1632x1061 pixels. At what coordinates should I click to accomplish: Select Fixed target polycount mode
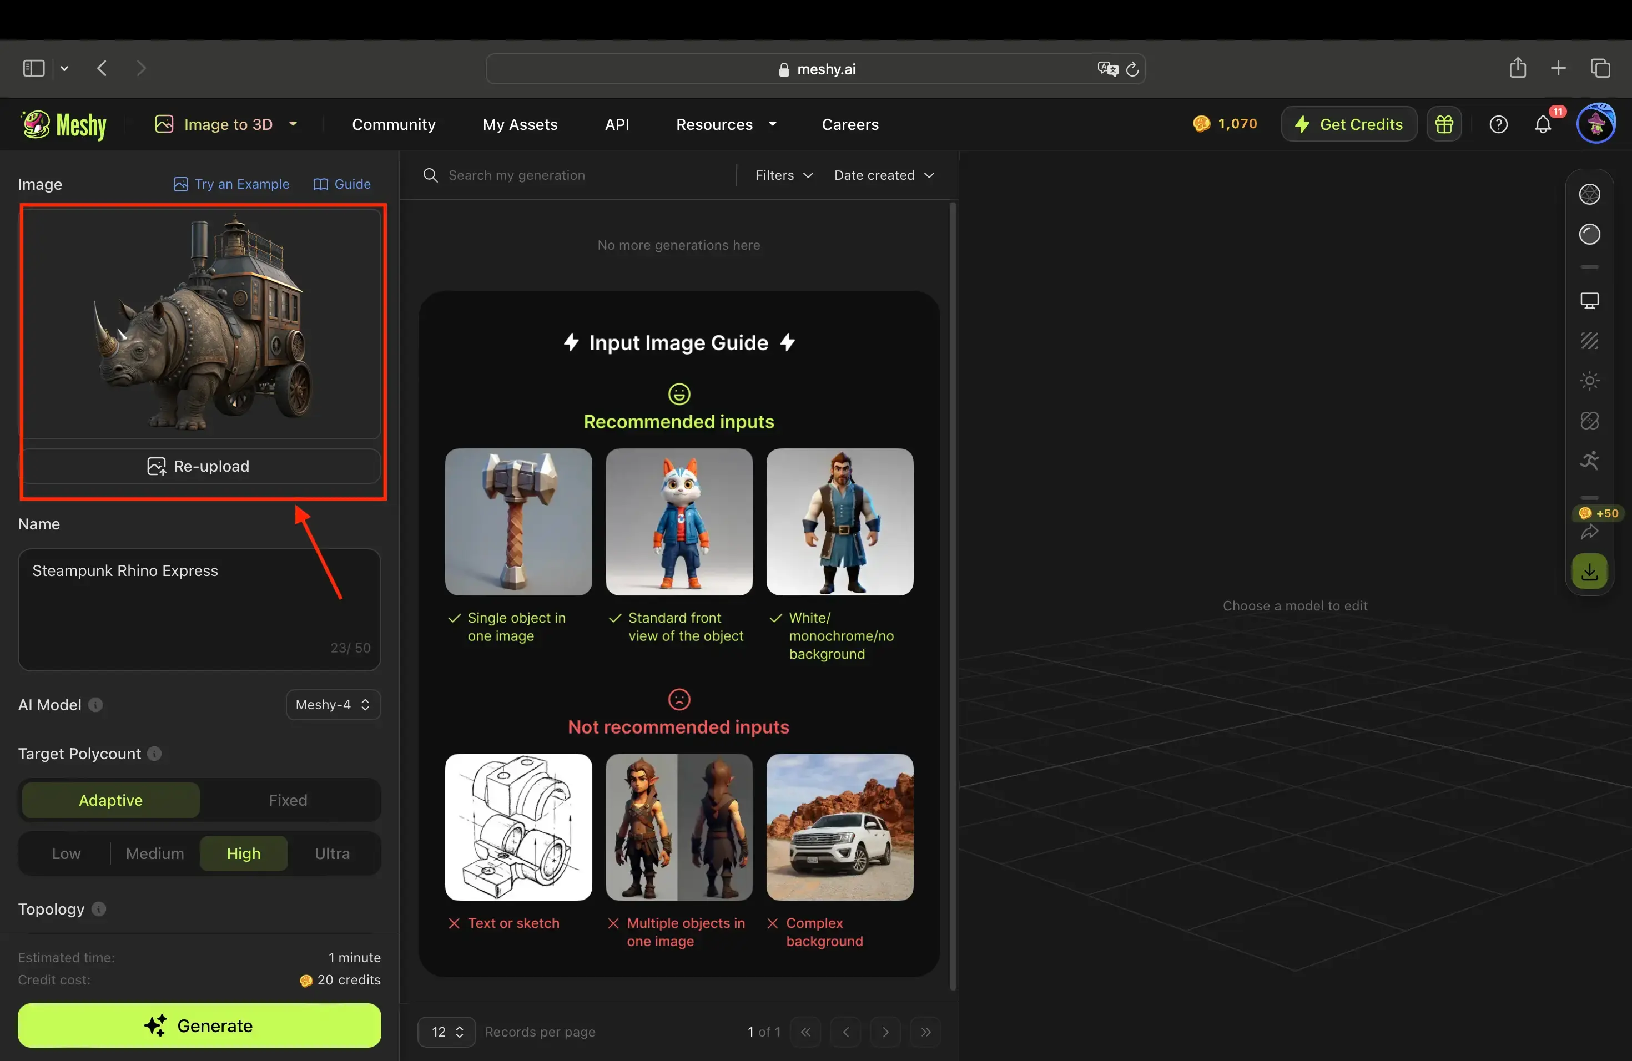288,800
